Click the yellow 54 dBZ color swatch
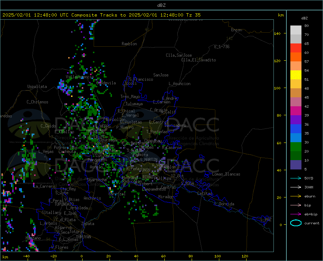Image resolution: width=323 pixels, height=261 pixels. [x=296, y=75]
